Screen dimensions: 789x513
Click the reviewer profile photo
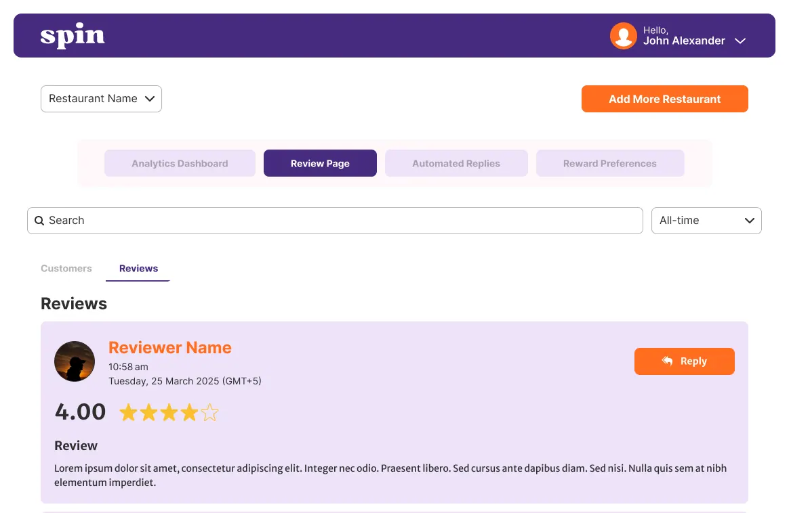tap(75, 361)
